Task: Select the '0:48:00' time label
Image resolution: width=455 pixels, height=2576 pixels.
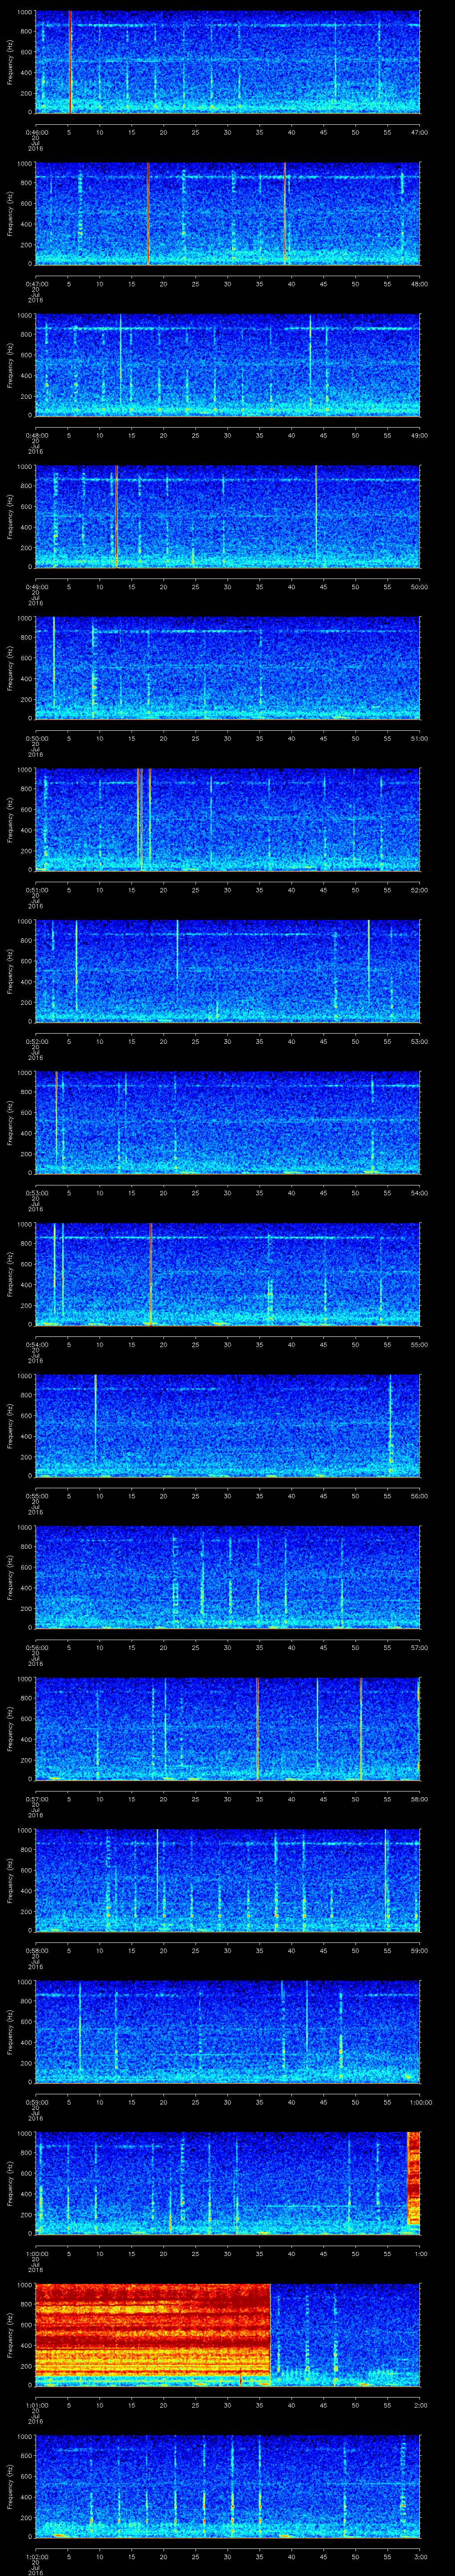Action: pos(36,435)
